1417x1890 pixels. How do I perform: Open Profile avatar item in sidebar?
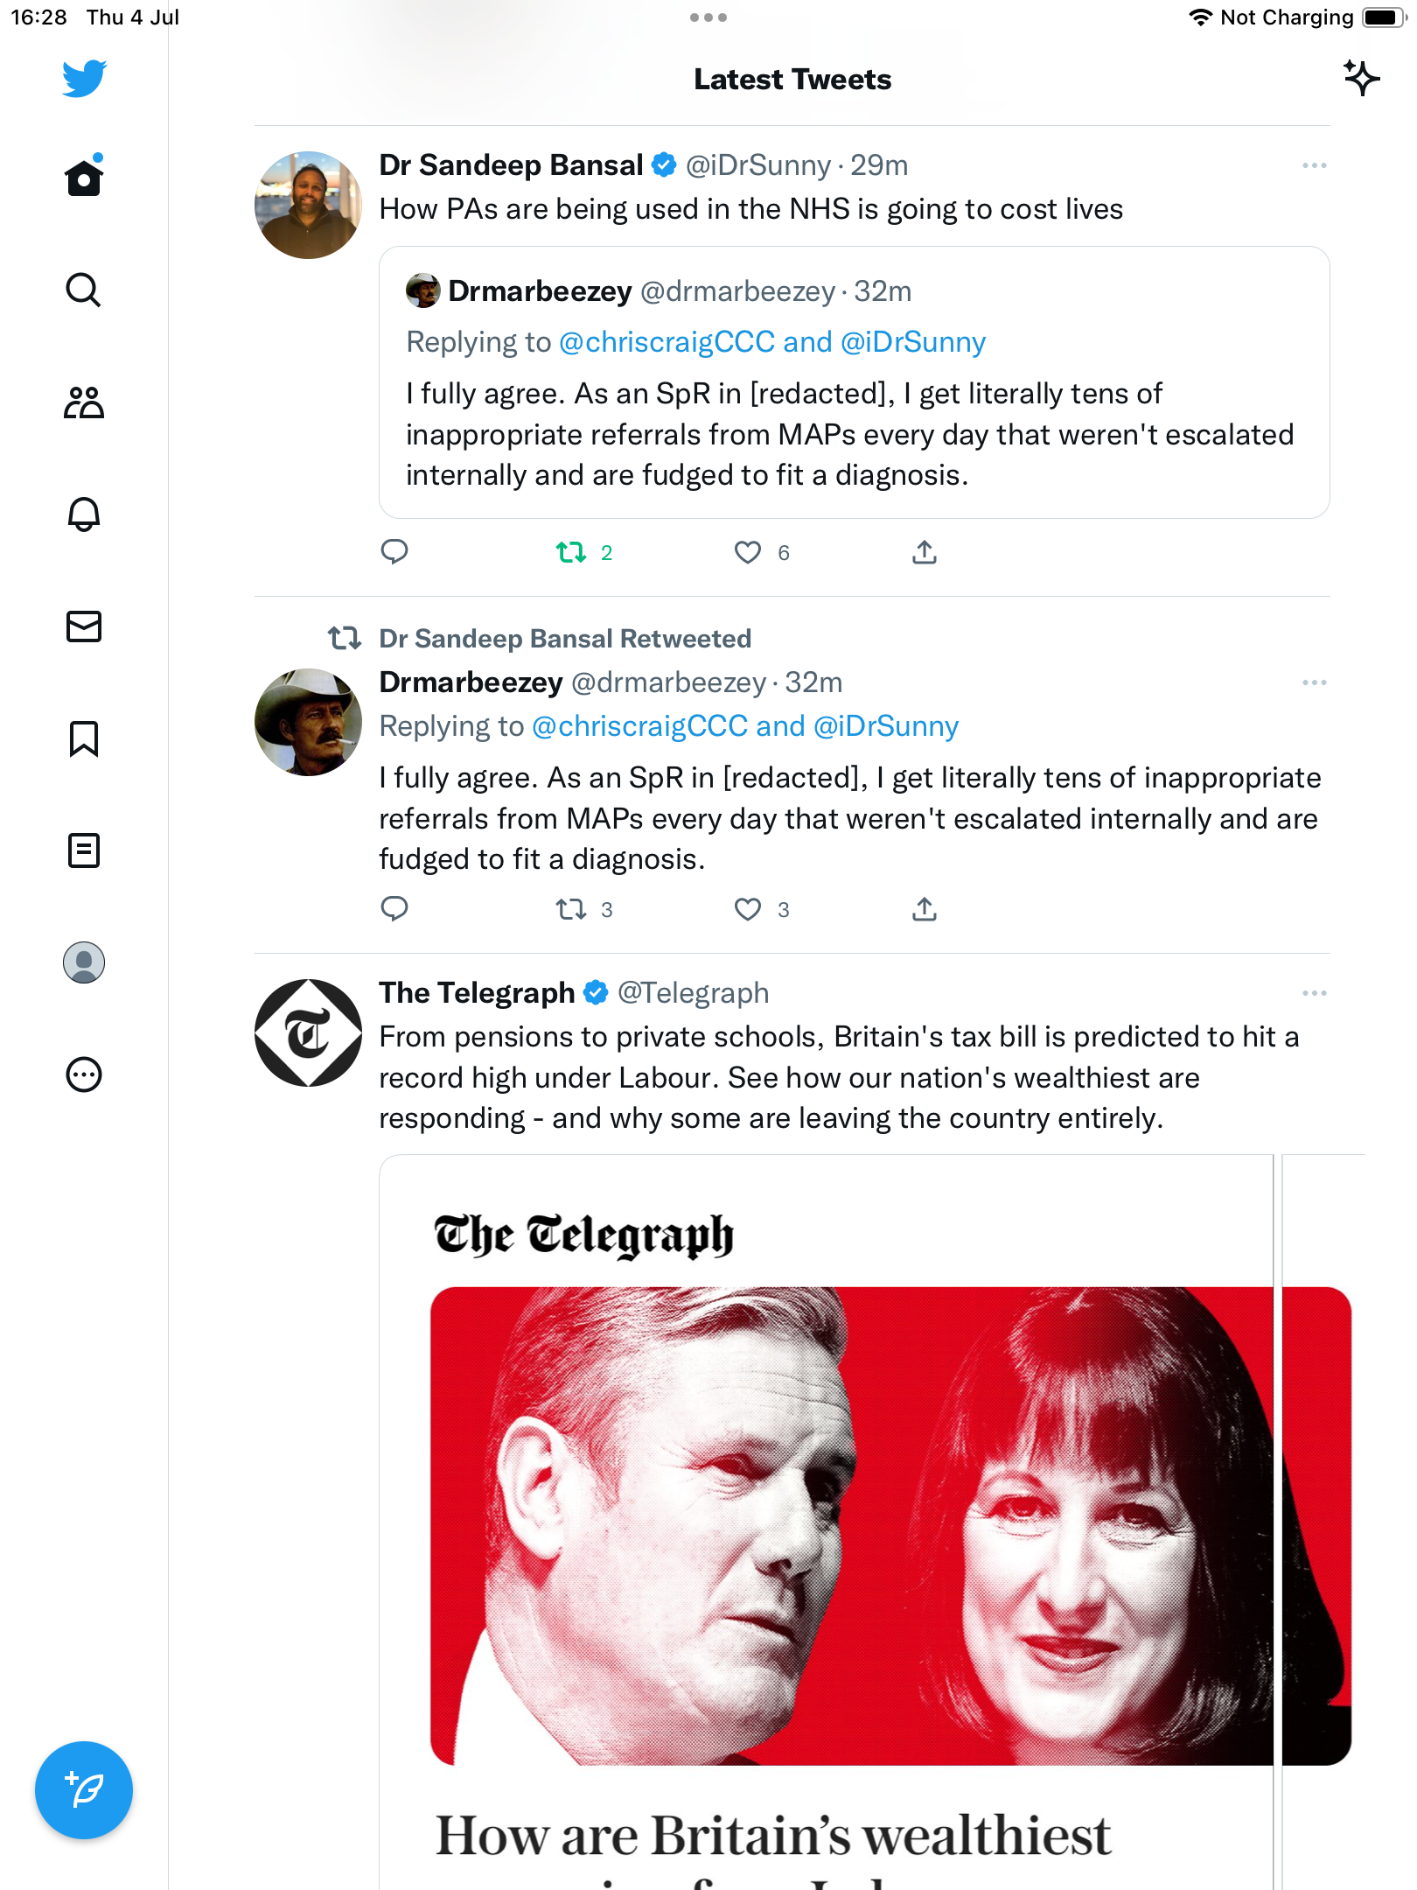[83, 962]
